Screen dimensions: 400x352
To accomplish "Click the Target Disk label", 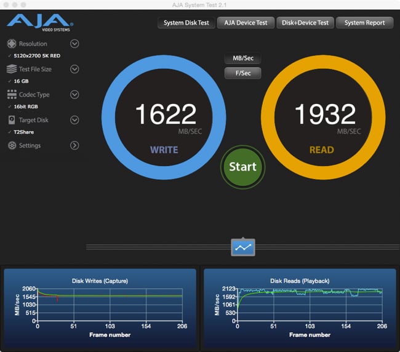I will (33, 120).
